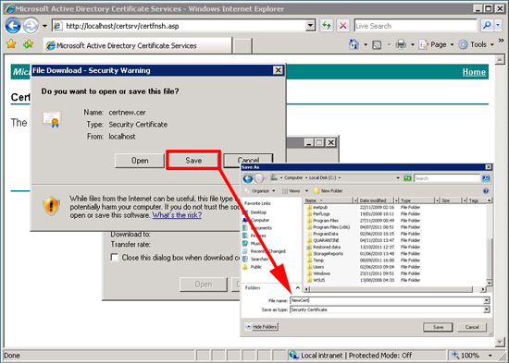Stop page loading with red X icon
This screenshot has height=363, width=509.
click(x=343, y=26)
